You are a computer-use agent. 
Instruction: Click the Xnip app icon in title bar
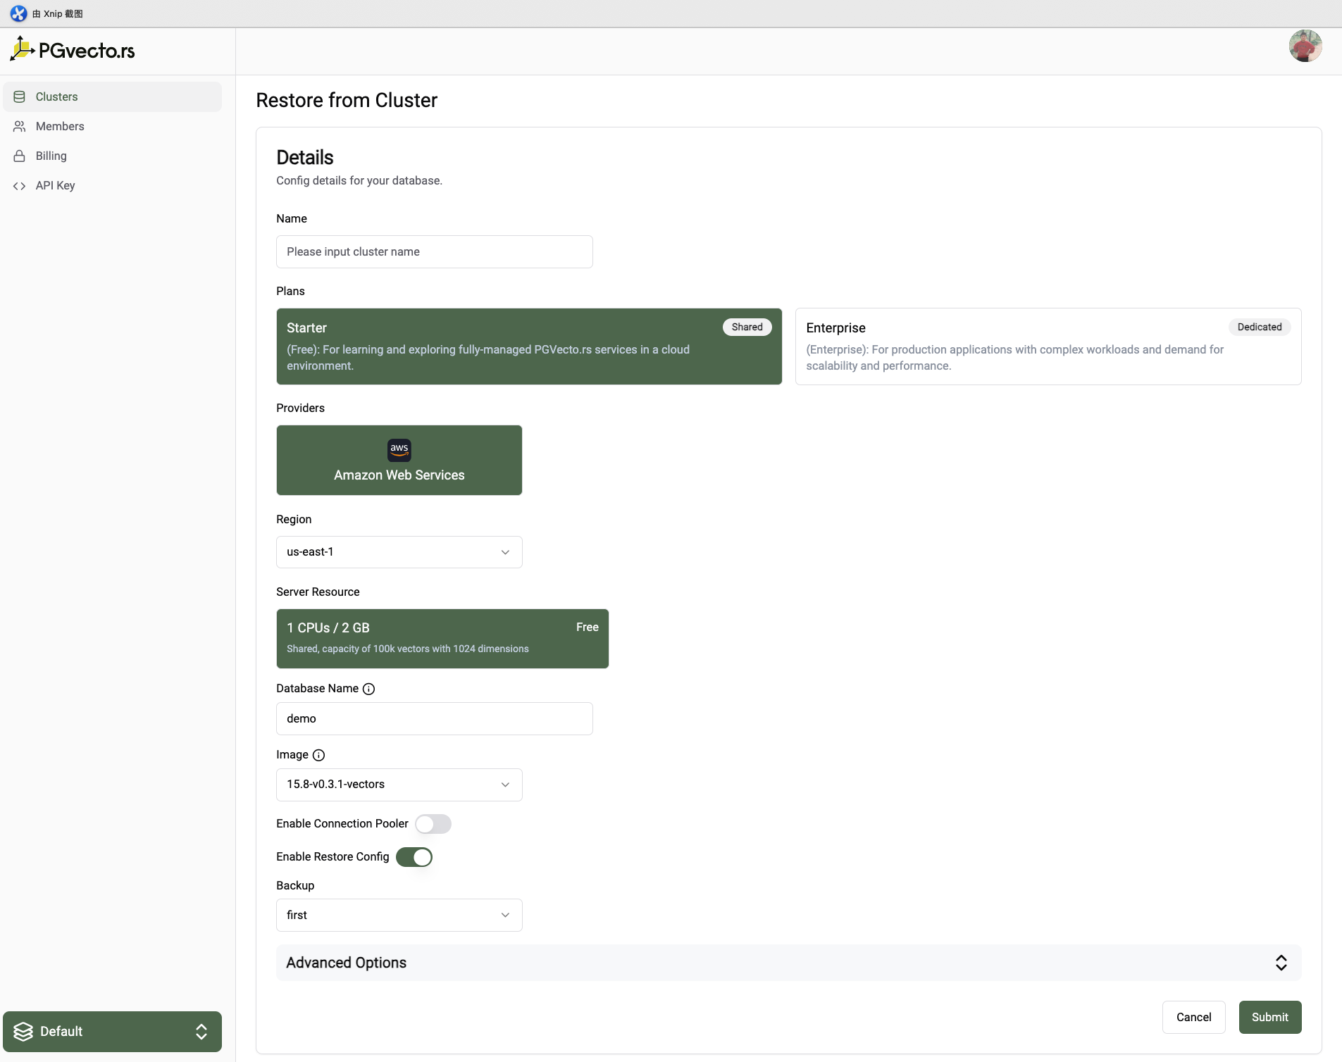point(18,13)
